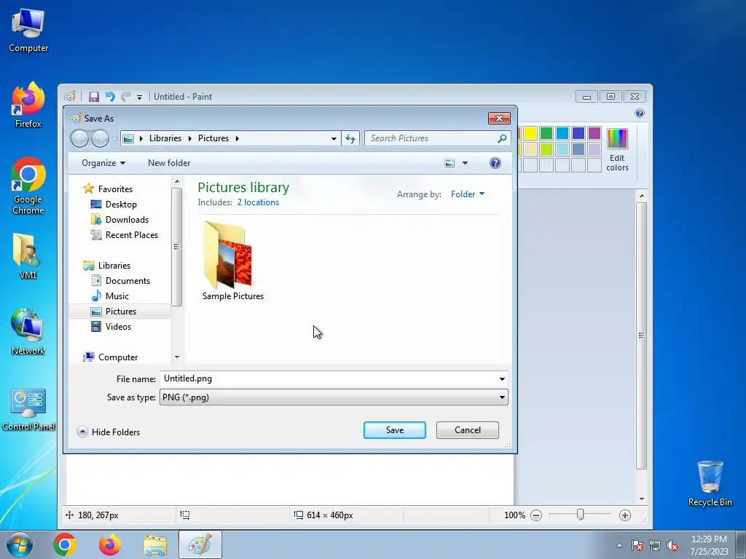Image resolution: width=746 pixels, height=559 pixels.
Task: Select Videos library in navigation pane
Action: 118,327
